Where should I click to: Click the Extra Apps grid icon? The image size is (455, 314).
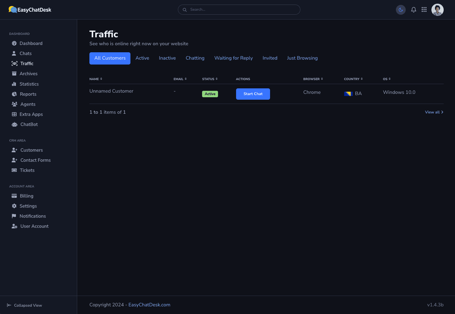pos(14,114)
